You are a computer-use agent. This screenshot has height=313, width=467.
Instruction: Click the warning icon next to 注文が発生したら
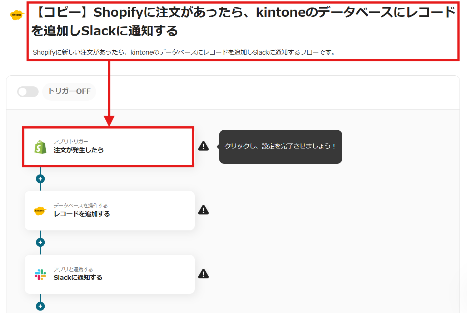203,146
